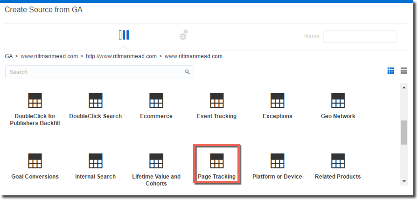Select the Page Tracking table icon
The image size is (418, 200).
point(217,161)
